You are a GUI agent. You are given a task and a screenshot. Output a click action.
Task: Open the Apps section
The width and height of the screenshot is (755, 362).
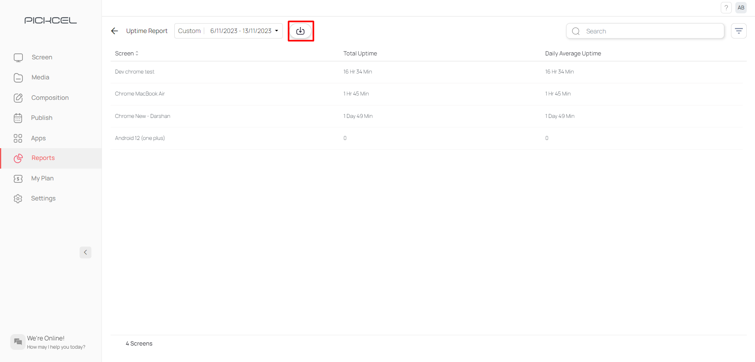pos(38,138)
